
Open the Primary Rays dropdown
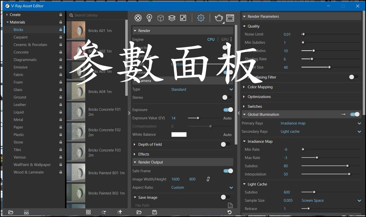321,123
